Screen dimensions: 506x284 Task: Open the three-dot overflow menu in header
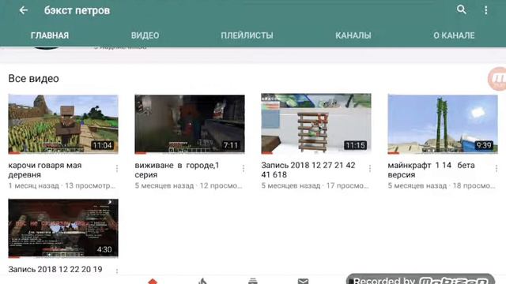point(485,10)
